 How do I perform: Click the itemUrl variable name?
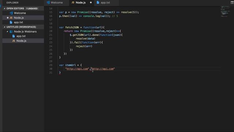coord(71,65)
